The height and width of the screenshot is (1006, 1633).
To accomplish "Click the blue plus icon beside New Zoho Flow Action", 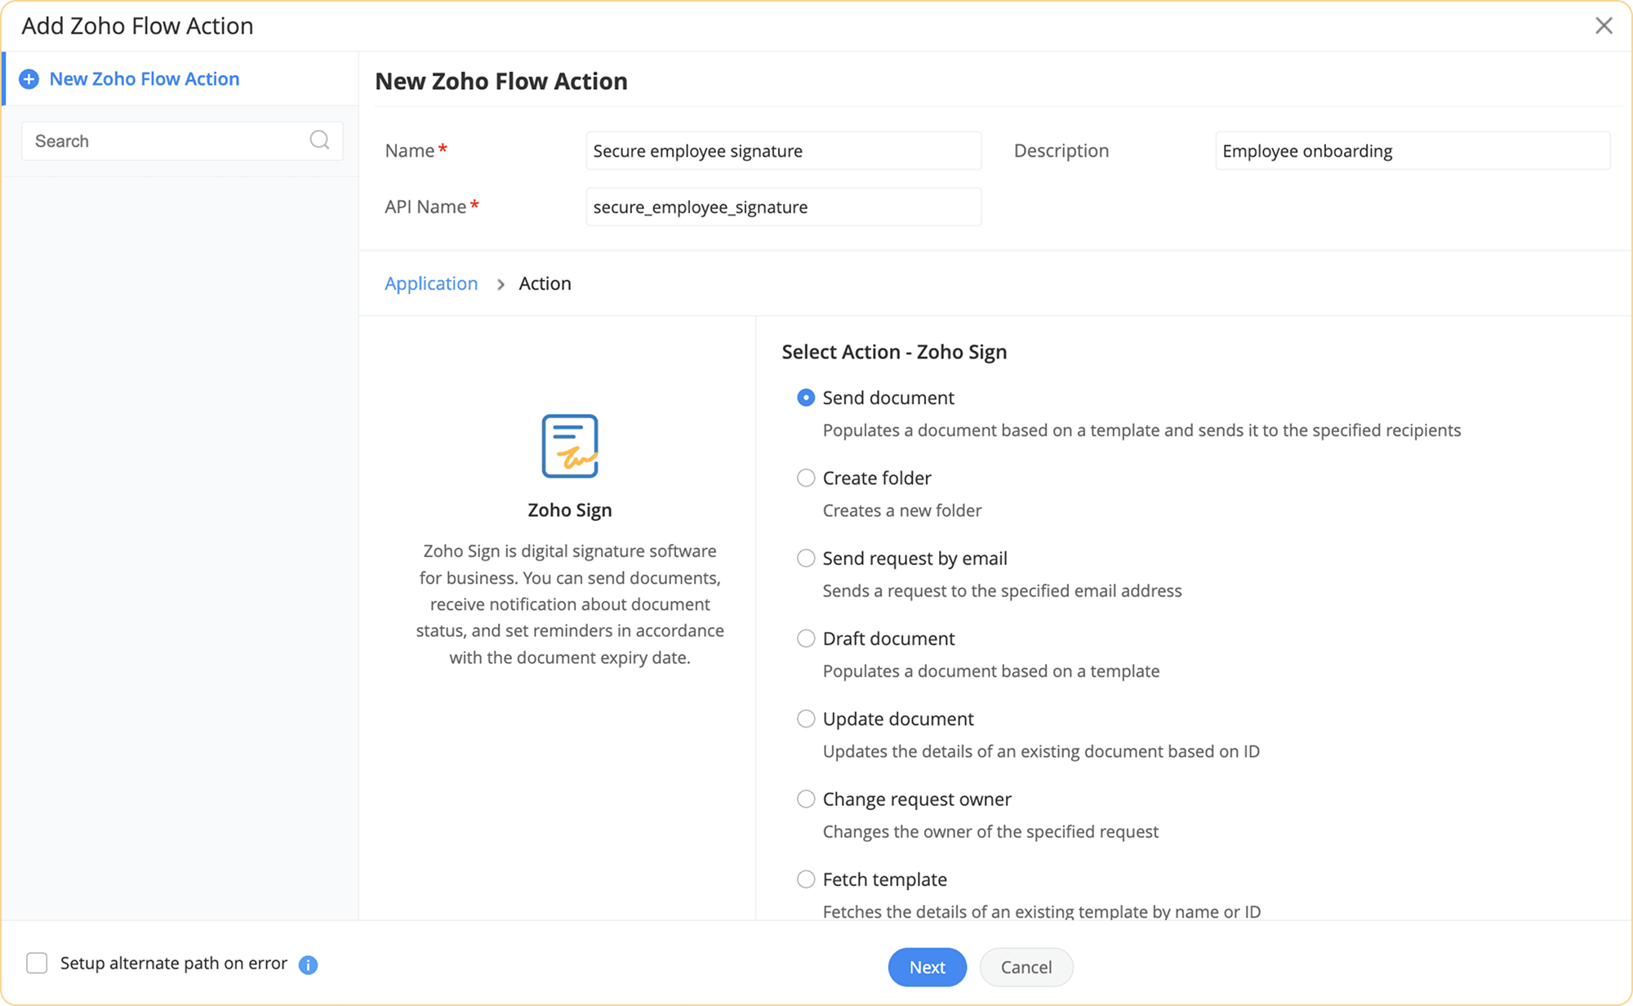I will point(29,79).
